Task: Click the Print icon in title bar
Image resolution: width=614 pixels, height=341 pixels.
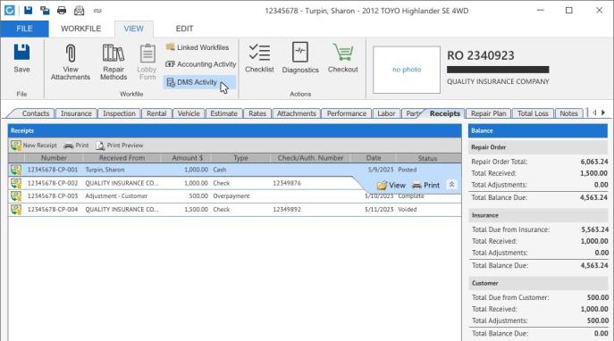Action: [x=62, y=10]
